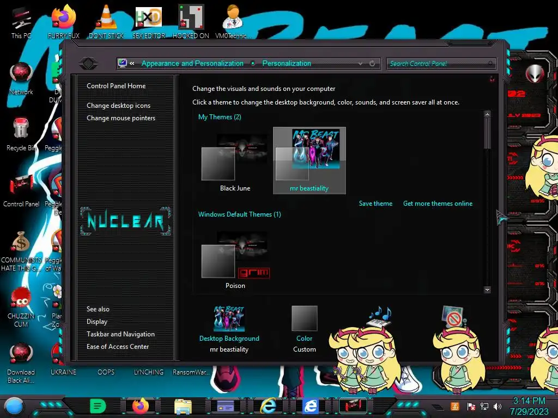Click the themes list scrollbar thumb
Viewport: 558px width, 418px height.
tap(487, 134)
